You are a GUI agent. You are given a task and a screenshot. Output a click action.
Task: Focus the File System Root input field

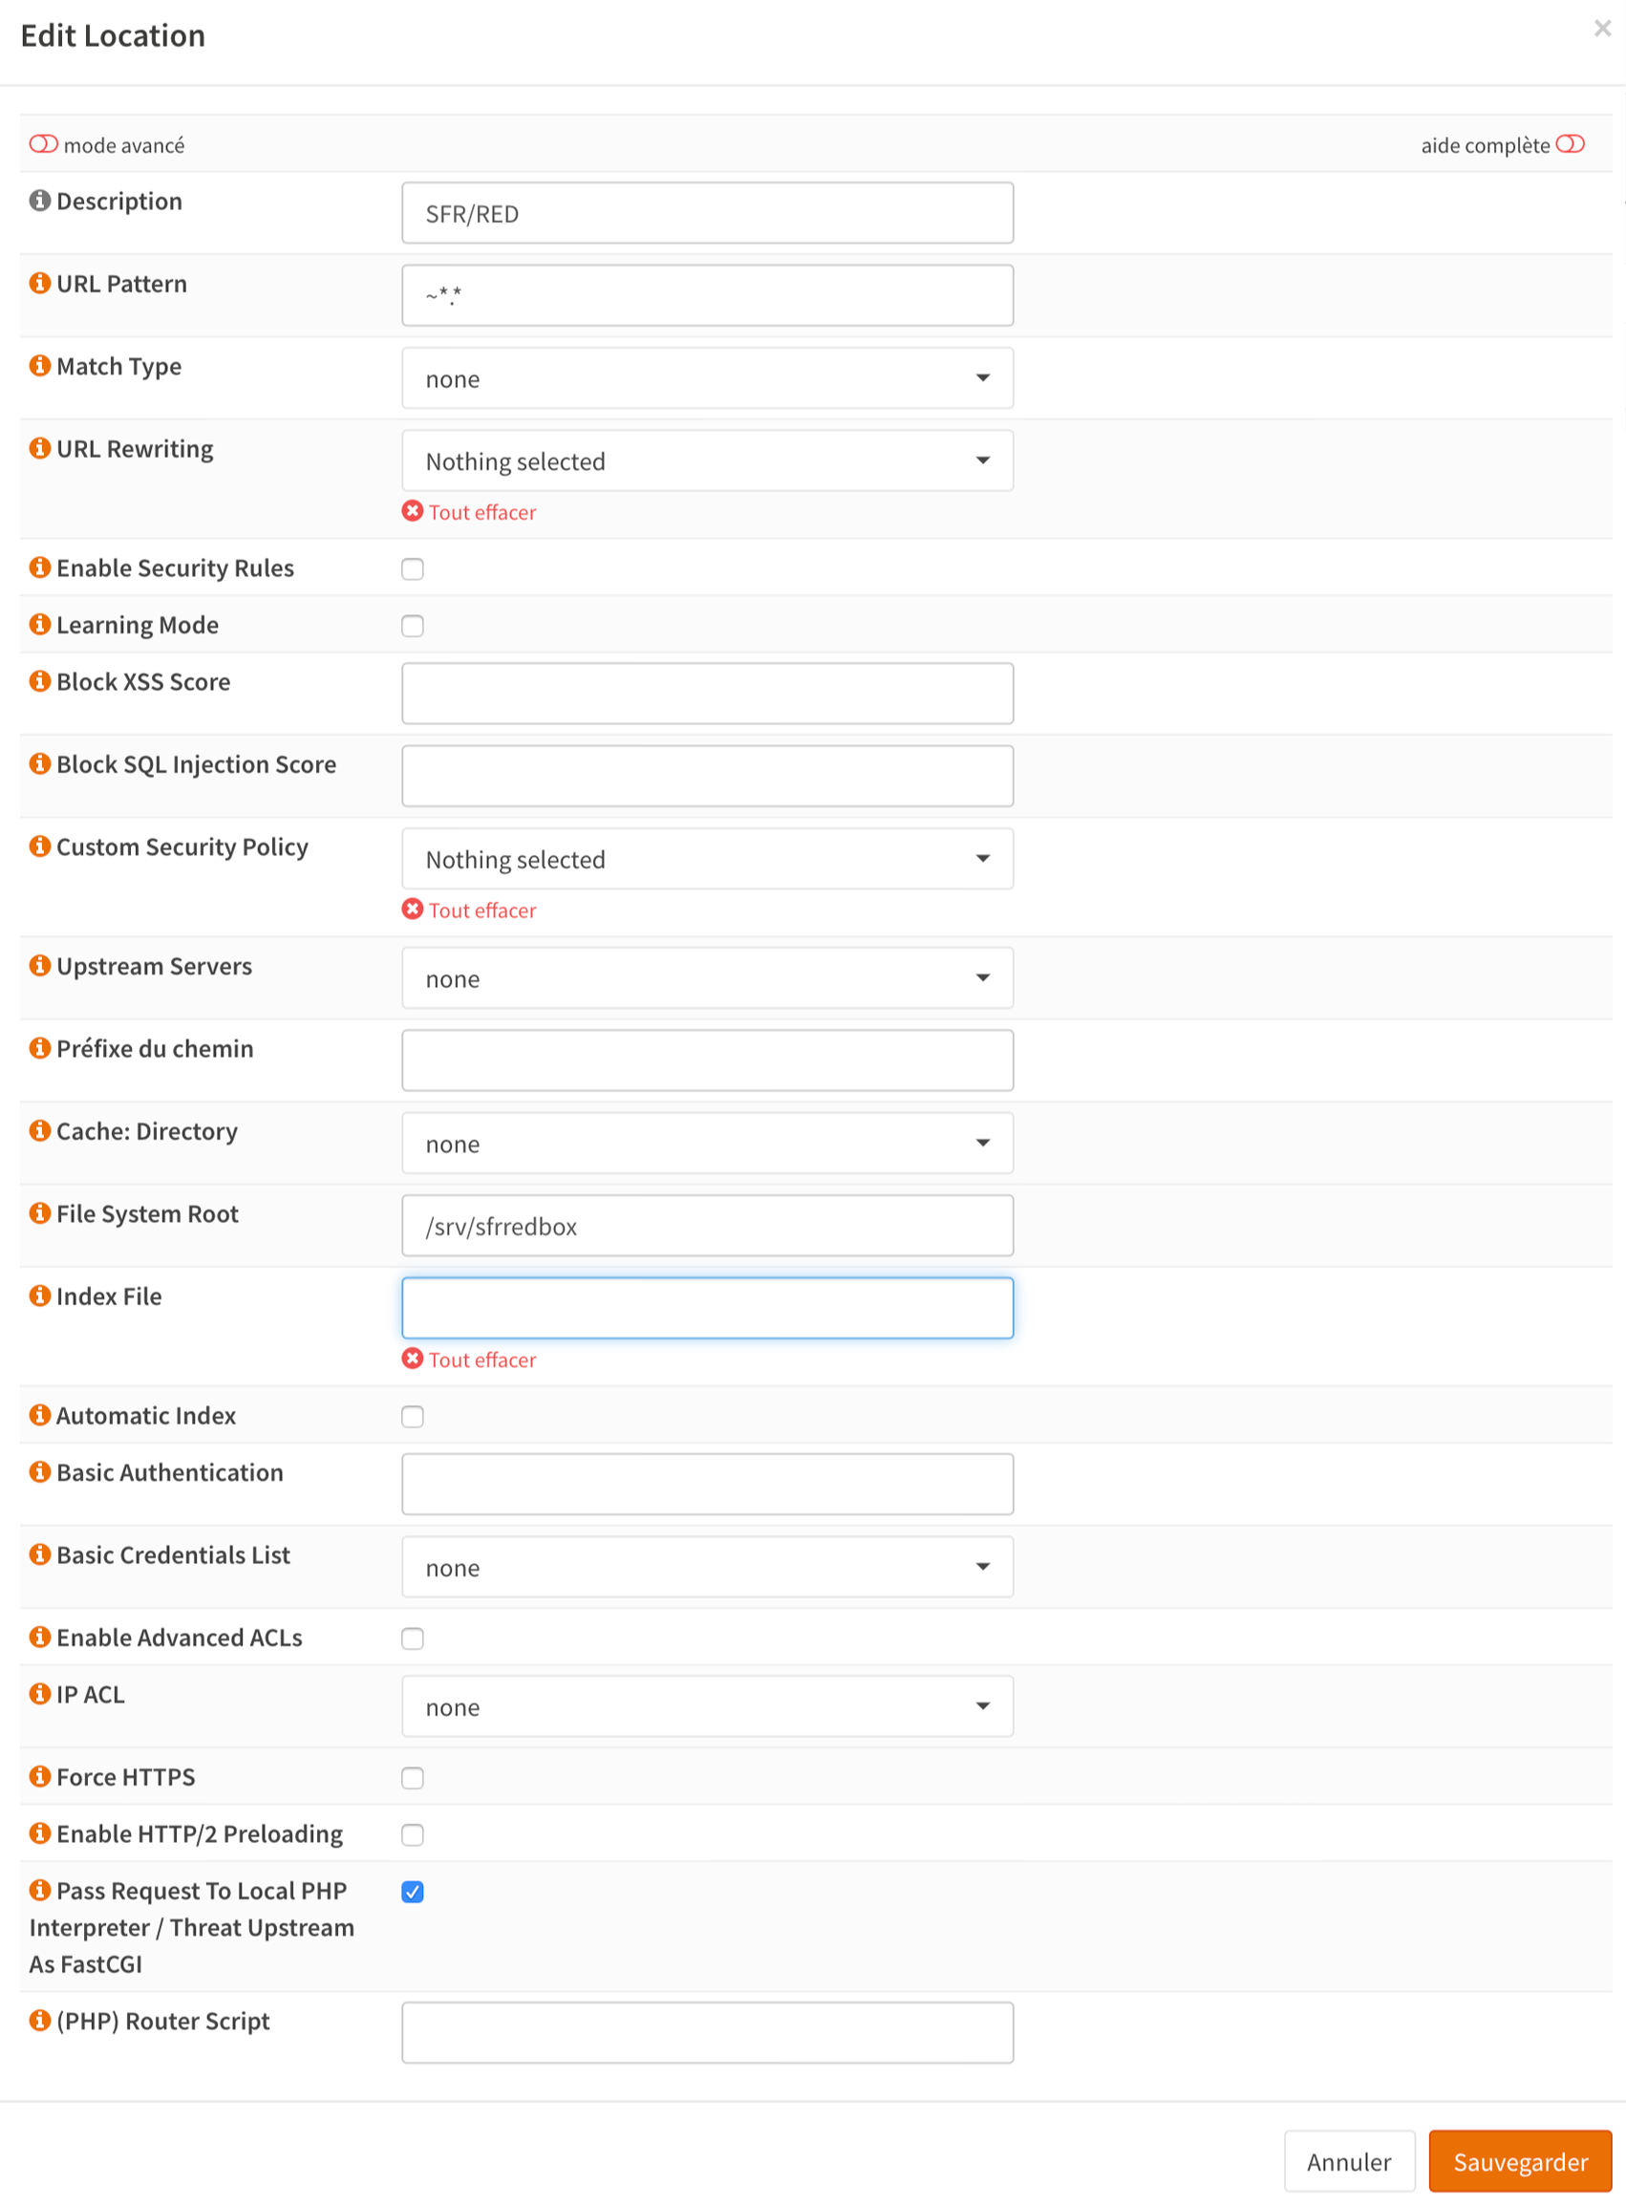coord(707,1226)
